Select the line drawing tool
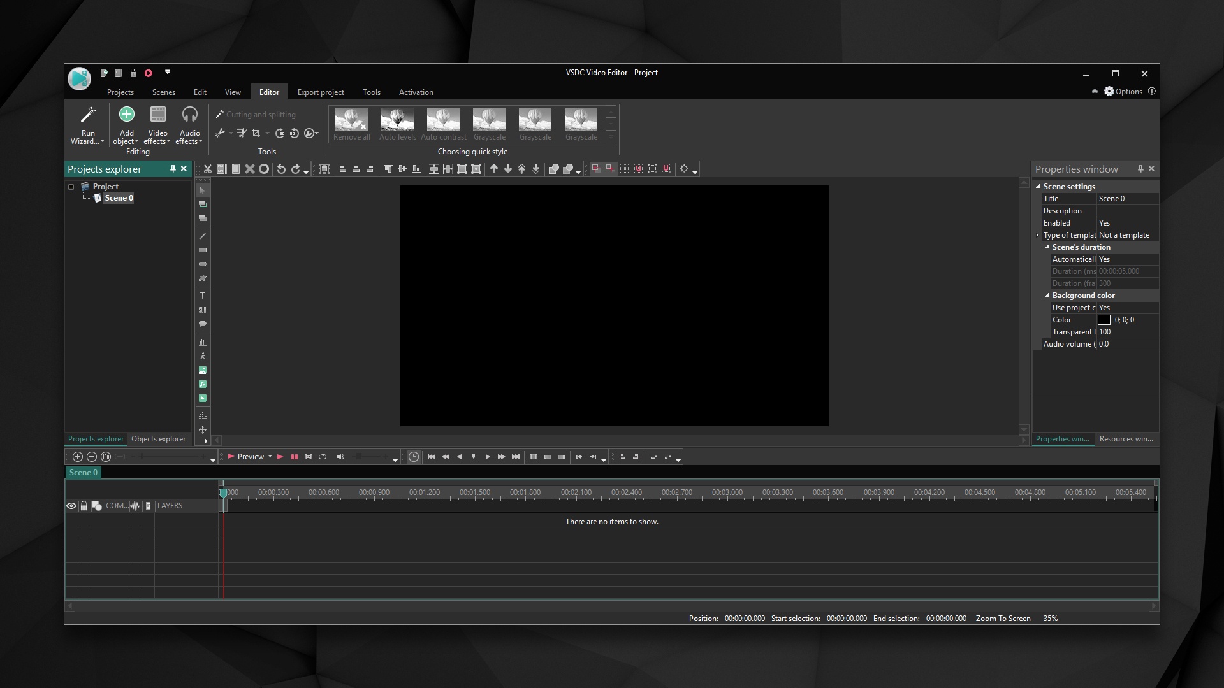 coord(202,236)
